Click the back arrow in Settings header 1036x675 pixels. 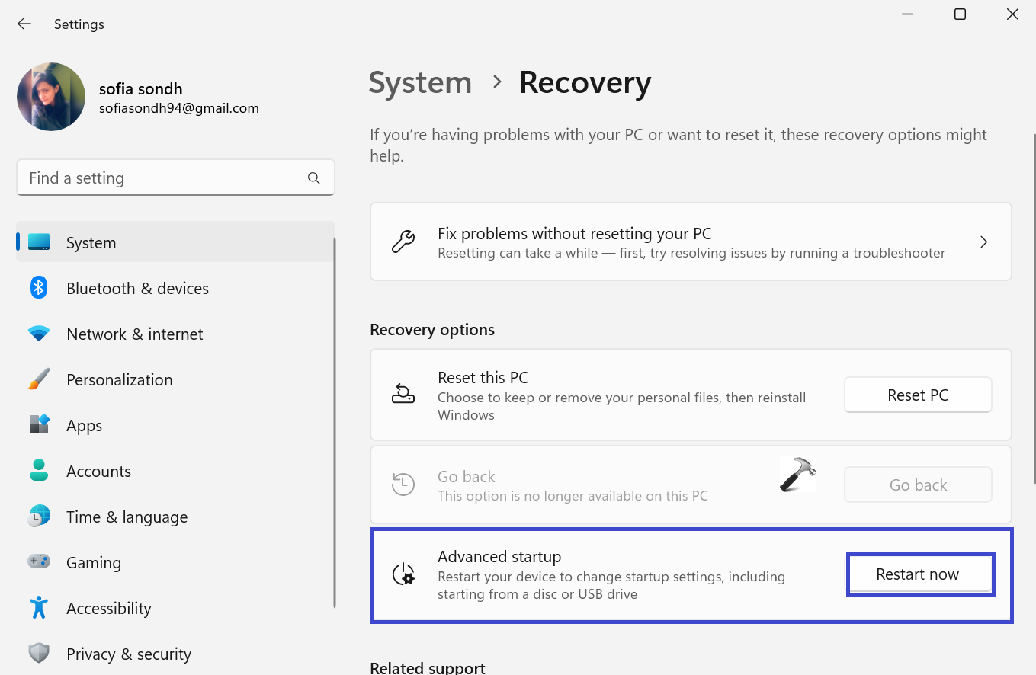(24, 24)
